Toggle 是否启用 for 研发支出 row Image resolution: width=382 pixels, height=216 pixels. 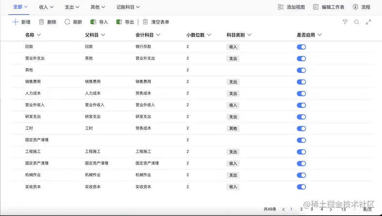tap(301, 117)
